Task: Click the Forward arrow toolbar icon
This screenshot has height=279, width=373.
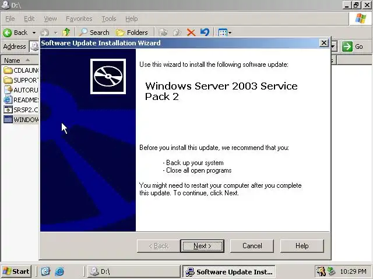Action: 45,33
